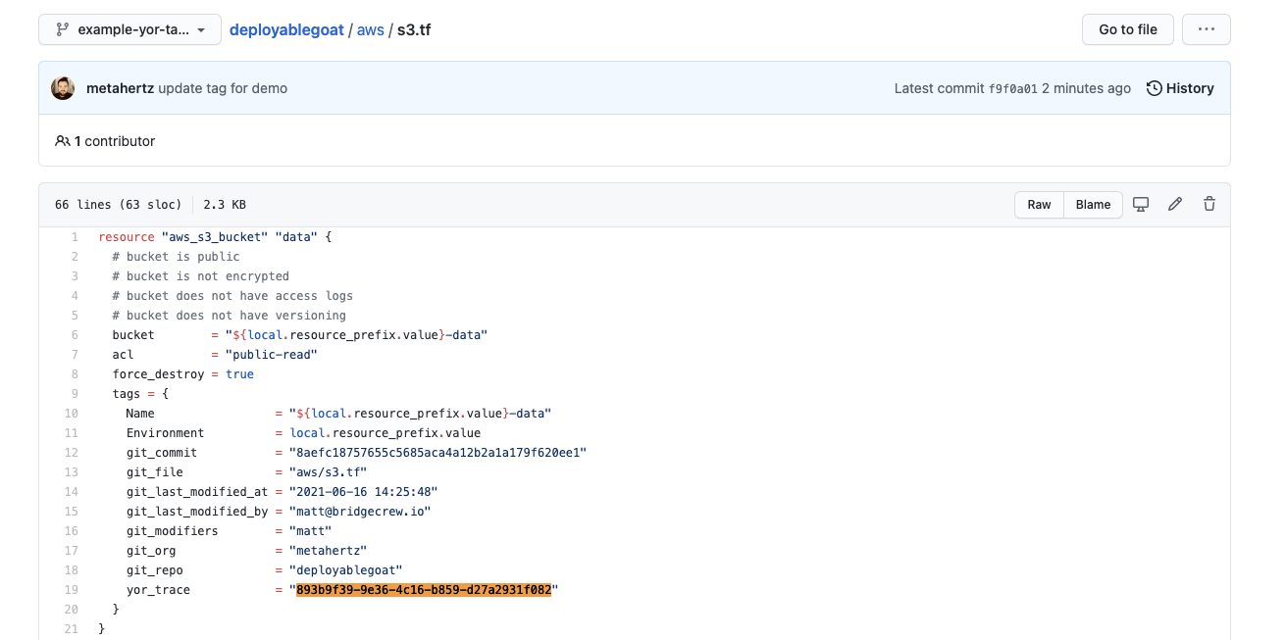This screenshot has height=640, width=1286.
Task: Select line number 9 of code
Action: [75, 394]
